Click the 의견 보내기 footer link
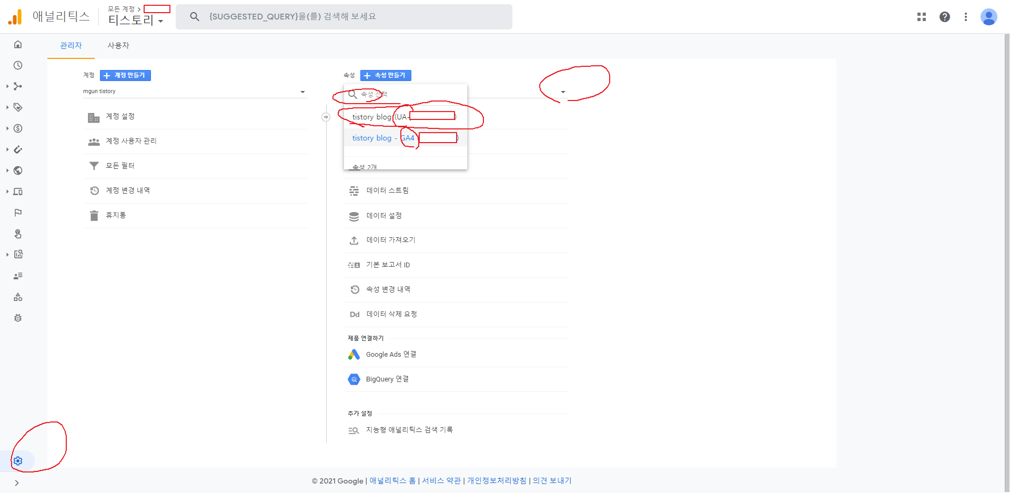Screen dimensions: 1010x493 click(552, 480)
